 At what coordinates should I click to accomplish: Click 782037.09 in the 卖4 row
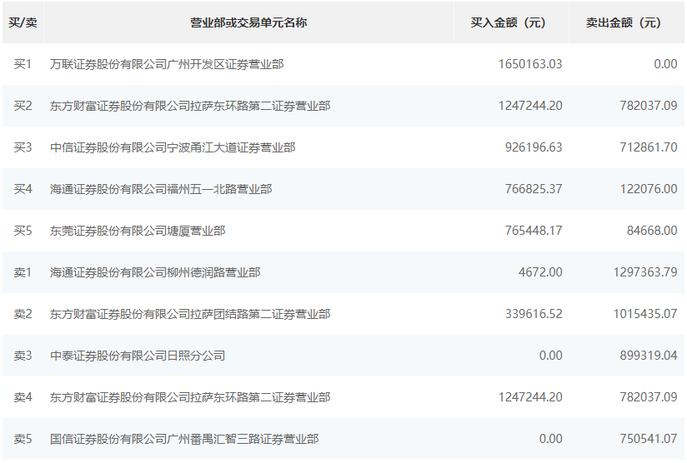coord(649,397)
